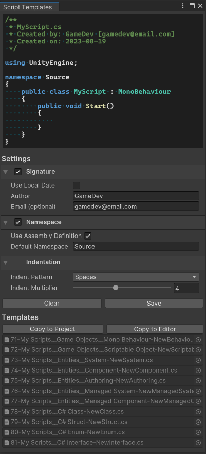Collapse the Indentation foldout arrow

tap(5, 263)
